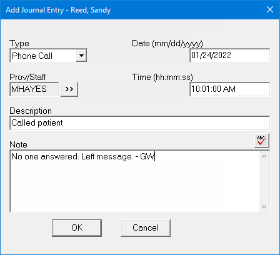Click the Note scrollbar down arrow
280x255 pixels.
264,207
